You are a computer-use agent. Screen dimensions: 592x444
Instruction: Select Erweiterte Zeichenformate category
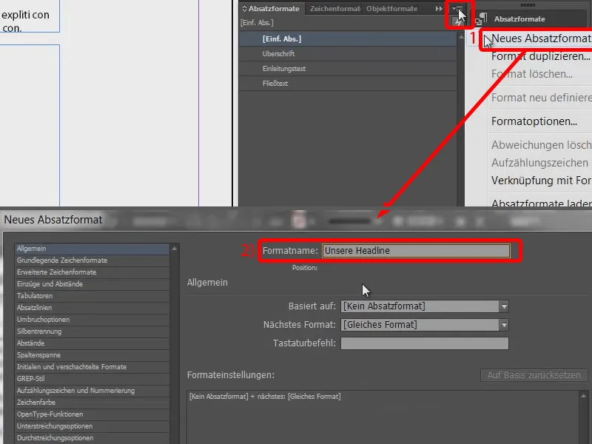coord(92,272)
